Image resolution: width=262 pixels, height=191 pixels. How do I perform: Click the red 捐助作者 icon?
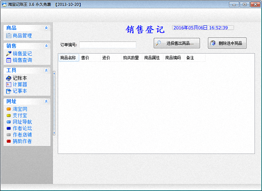(x=9, y=141)
